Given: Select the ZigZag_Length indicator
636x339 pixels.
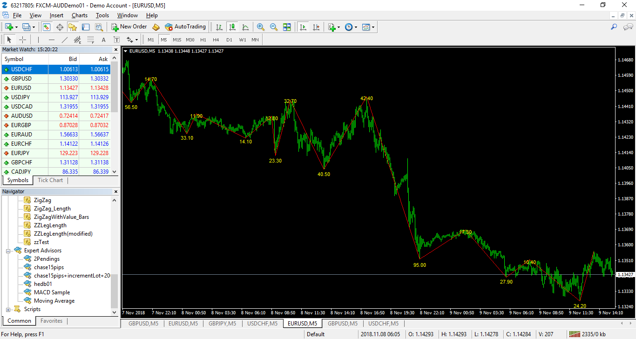Looking at the screenshot, I should pos(52,209).
